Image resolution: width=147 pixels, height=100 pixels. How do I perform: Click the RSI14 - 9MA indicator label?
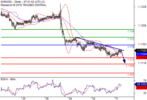8,79
